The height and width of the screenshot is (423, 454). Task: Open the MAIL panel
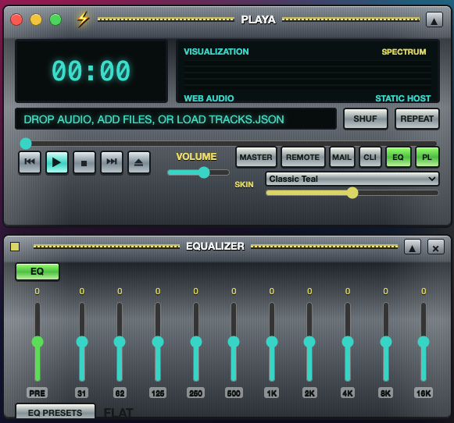(342, 157)
